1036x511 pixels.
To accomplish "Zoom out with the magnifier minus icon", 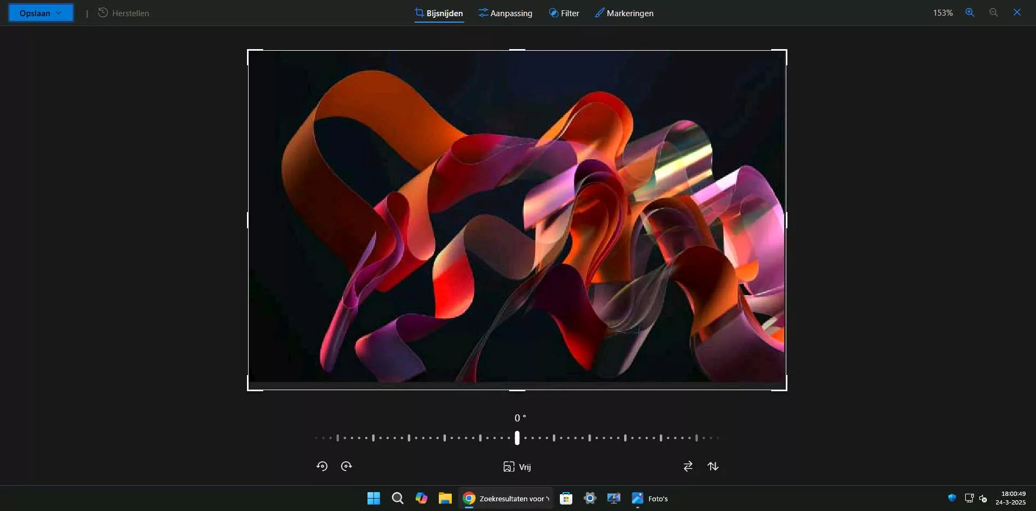I will [x=993, y=12].
